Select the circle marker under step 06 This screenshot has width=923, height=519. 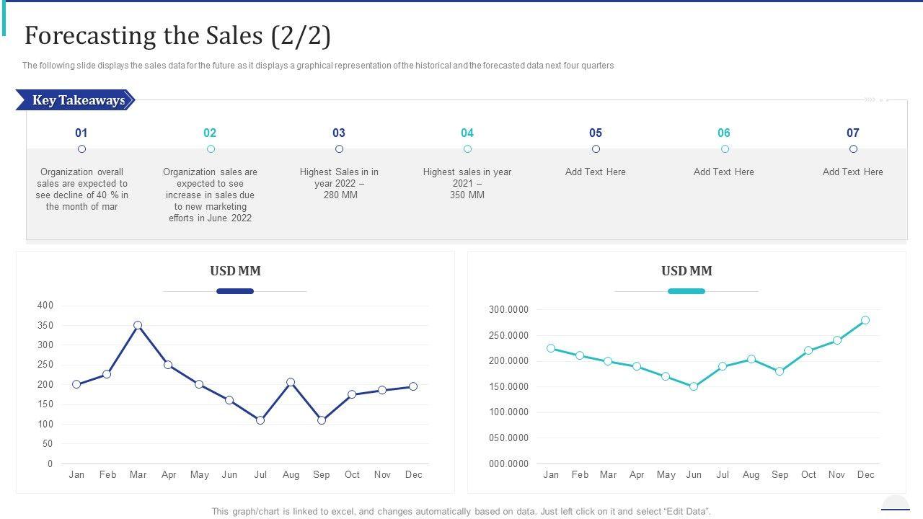[x=725, y=149]
